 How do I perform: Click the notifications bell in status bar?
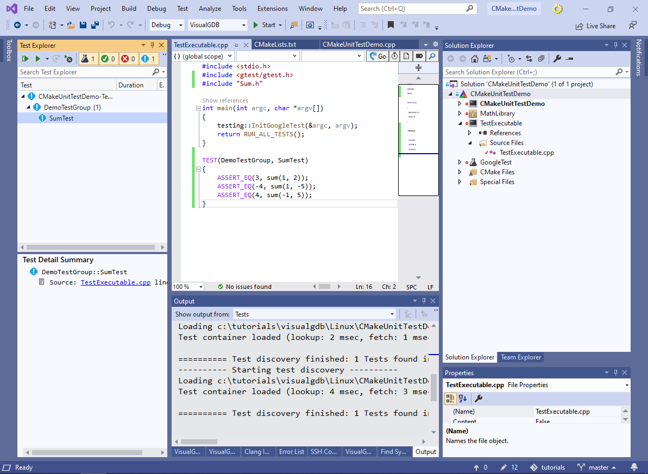(633, 467)
